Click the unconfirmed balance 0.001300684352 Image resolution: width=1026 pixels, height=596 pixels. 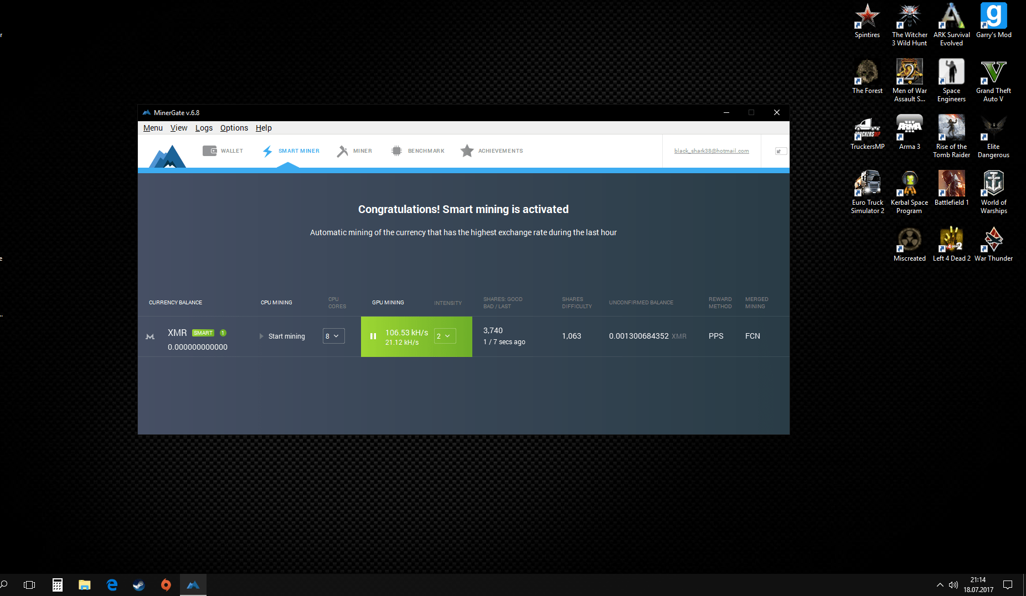pos(639,336)
